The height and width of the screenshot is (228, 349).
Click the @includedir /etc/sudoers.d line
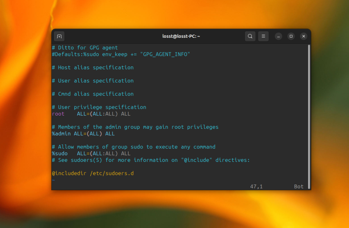point(93,173)
